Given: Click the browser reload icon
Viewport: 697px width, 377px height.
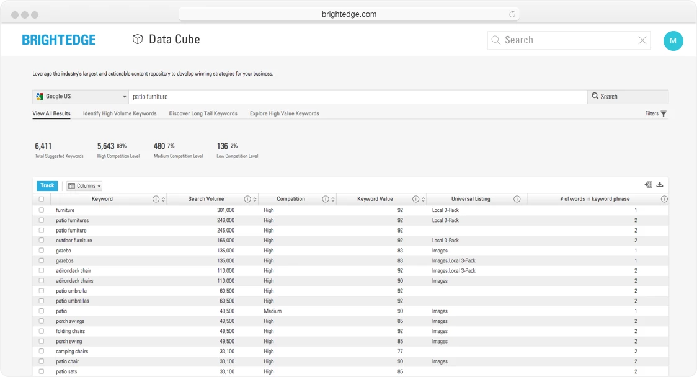Looking at the screenshot, I should coord(512,14).
